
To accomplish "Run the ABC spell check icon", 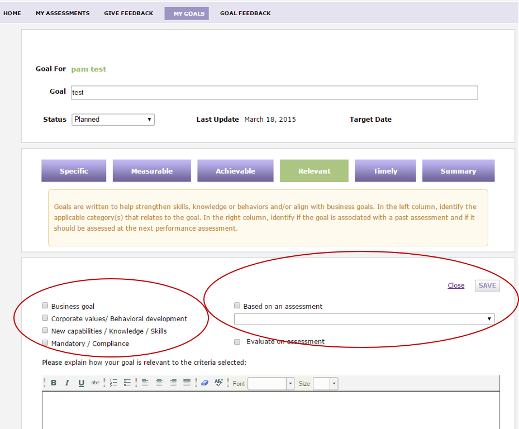I will tap(219, 383).
